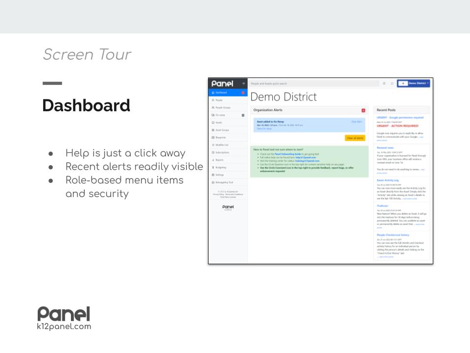The width and height of the screenshot is (470, 353).
Task: Click the Dashboard slide heading
Action: pyautogui.click(x=86, y=105)
